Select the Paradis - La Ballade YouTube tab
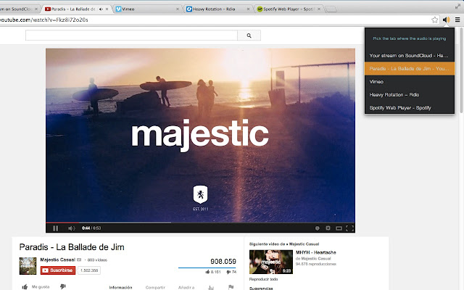The height and width of the screenshot is (290, 464). tap(73, 9)
